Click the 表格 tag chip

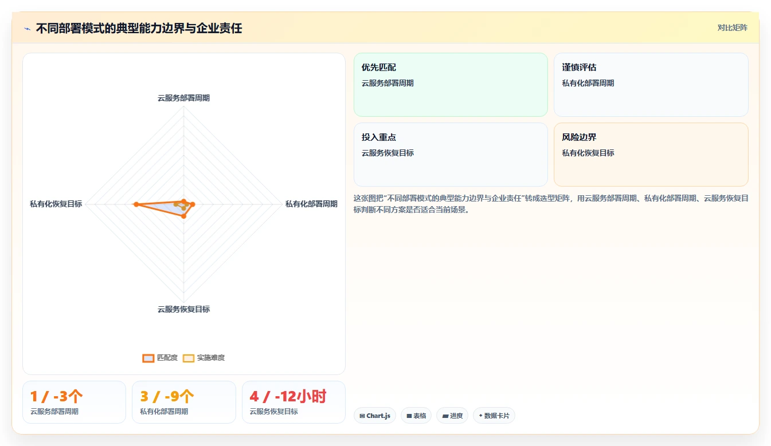416,416
